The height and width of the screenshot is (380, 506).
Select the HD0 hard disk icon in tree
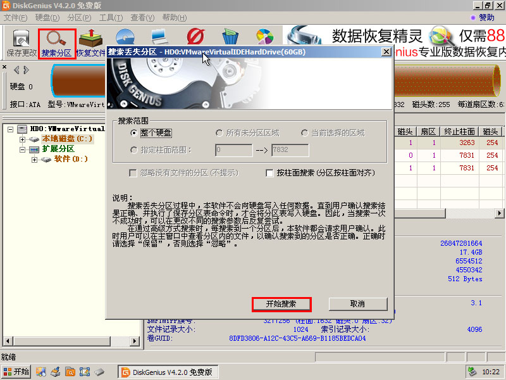tap(22, 129)
